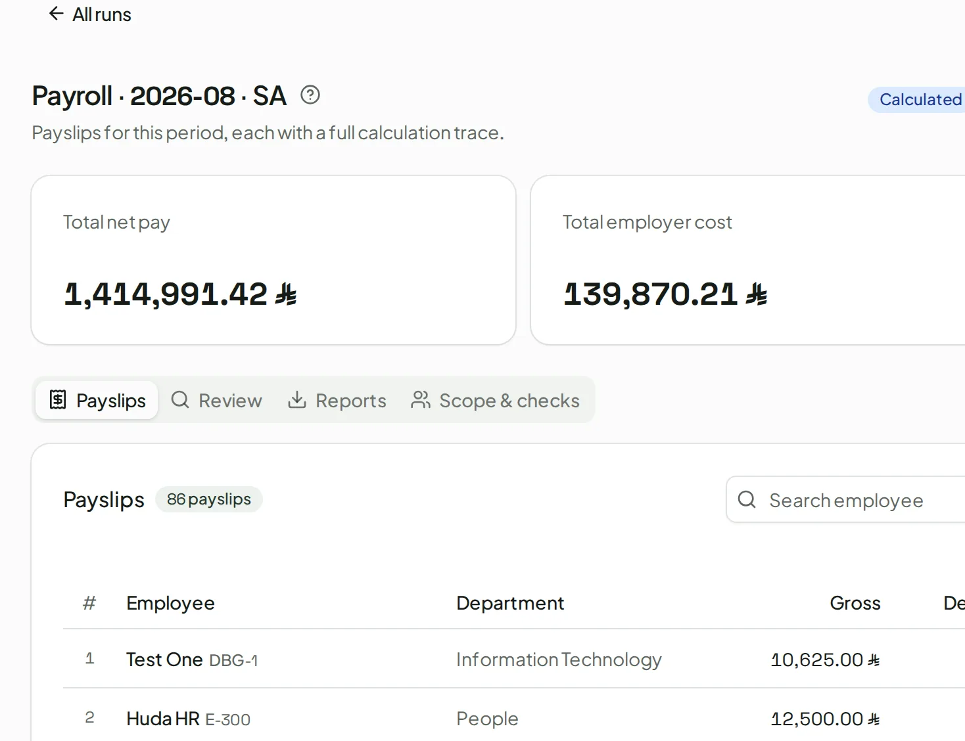Click the Total net pay label
965x741 pixels.
[116, 223]
